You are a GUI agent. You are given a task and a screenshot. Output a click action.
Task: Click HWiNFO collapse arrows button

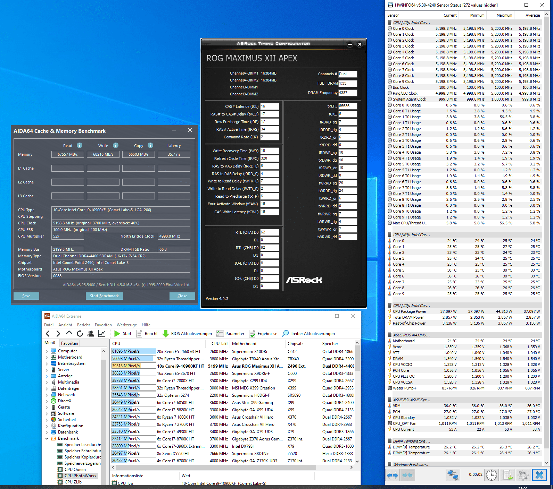pyautogui.click(x=408, y=475)
